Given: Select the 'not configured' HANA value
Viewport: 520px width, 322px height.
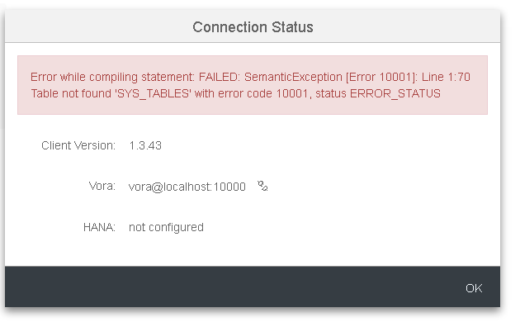Looking at the screenshot, I should (x=166, y=227).
